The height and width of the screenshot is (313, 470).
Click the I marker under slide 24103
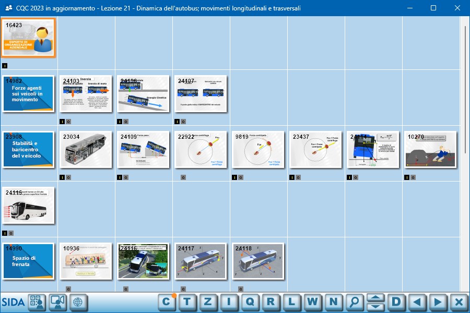click(62, 122)
